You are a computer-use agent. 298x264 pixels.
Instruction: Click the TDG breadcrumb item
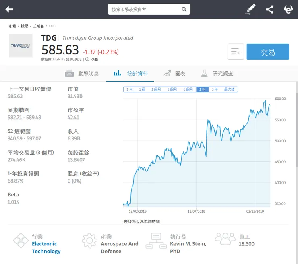pos(52,26)
